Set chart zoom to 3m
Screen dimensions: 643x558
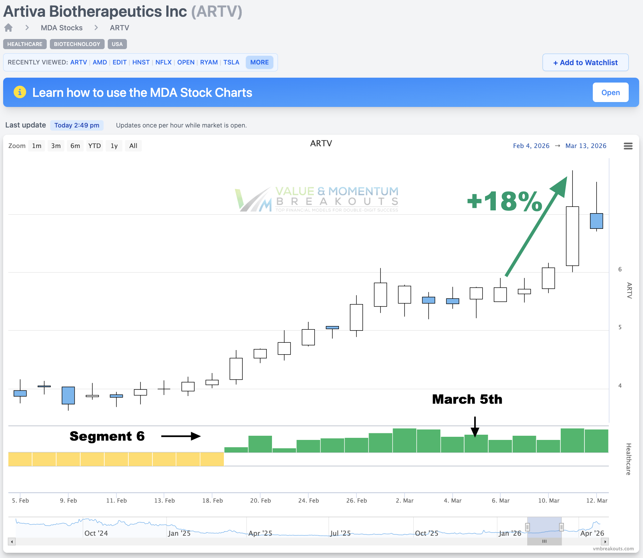click(56, 146)
